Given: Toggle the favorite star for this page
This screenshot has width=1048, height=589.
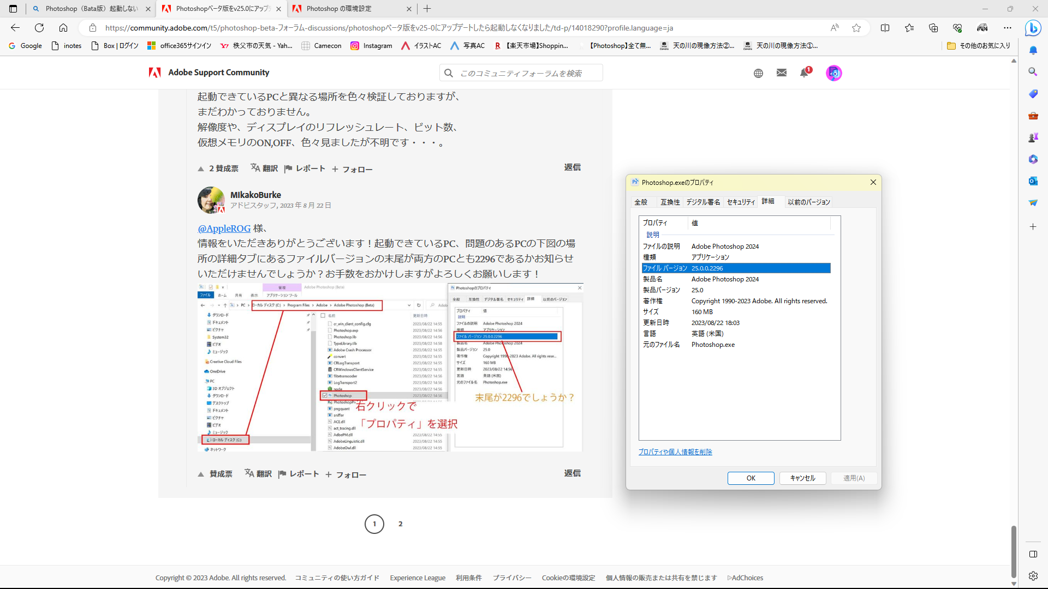Looking at the screenshot, I should point(856,28).
